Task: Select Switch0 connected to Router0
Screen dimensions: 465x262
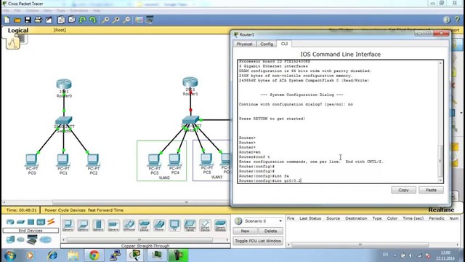Action: click(x=64, y=120)
